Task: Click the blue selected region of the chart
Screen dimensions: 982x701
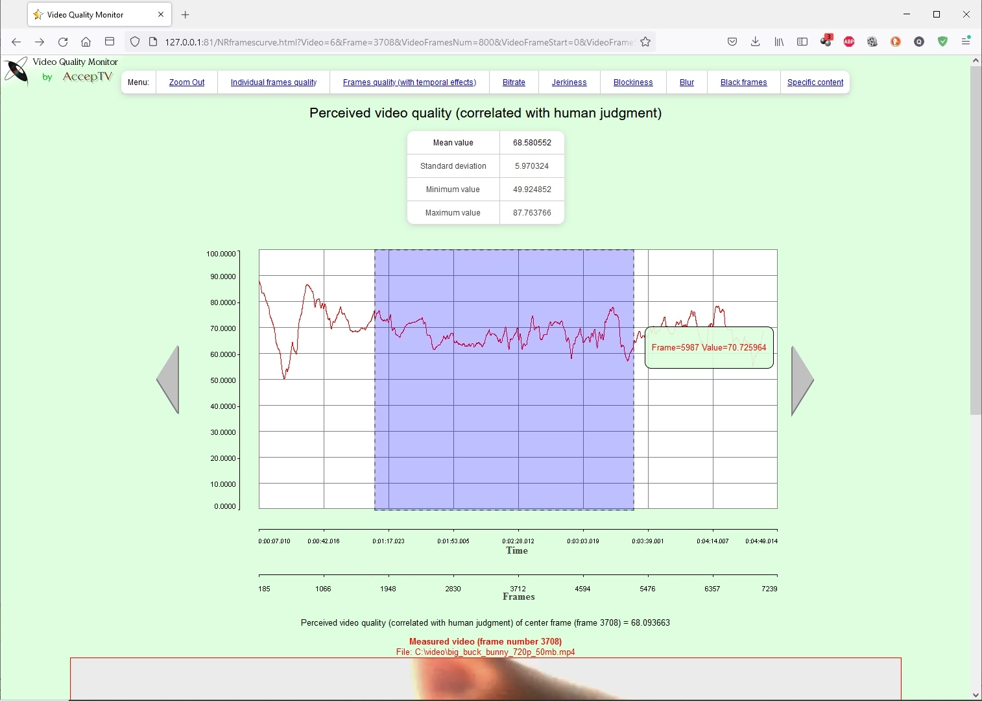Action: click(504, 380)
